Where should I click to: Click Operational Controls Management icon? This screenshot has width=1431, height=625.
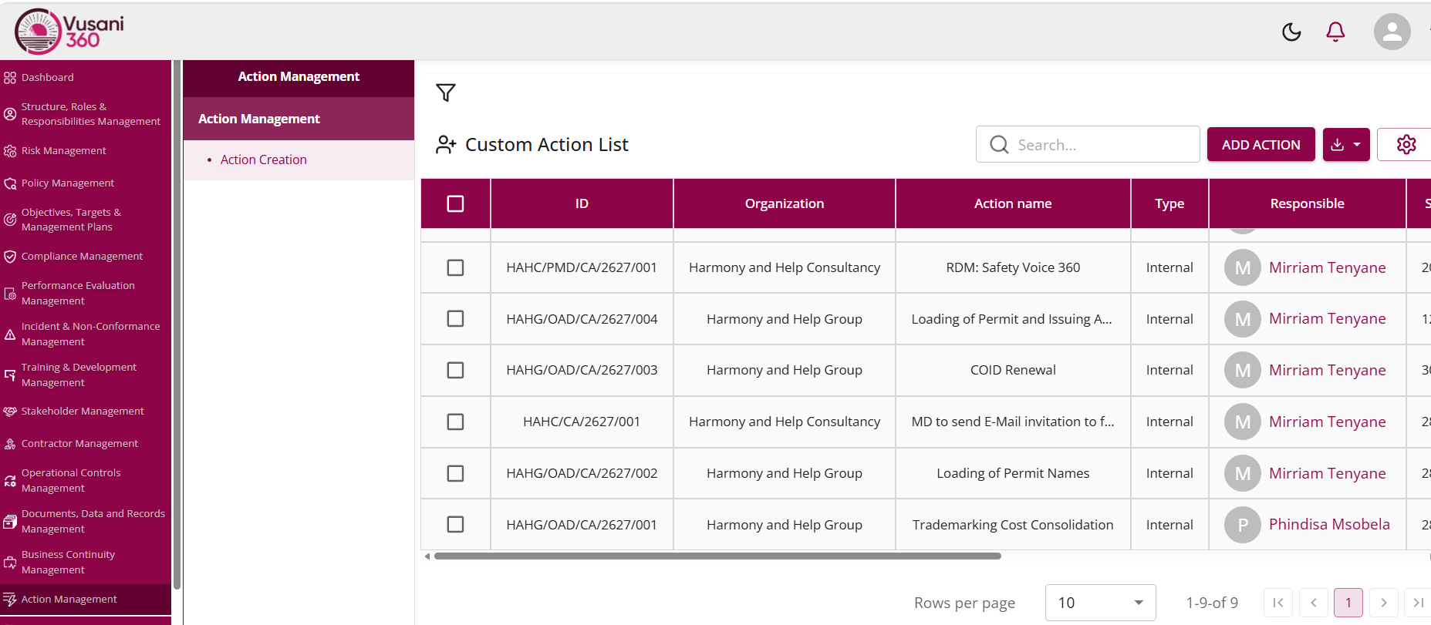pyautogui.click(x=10, y=481)
